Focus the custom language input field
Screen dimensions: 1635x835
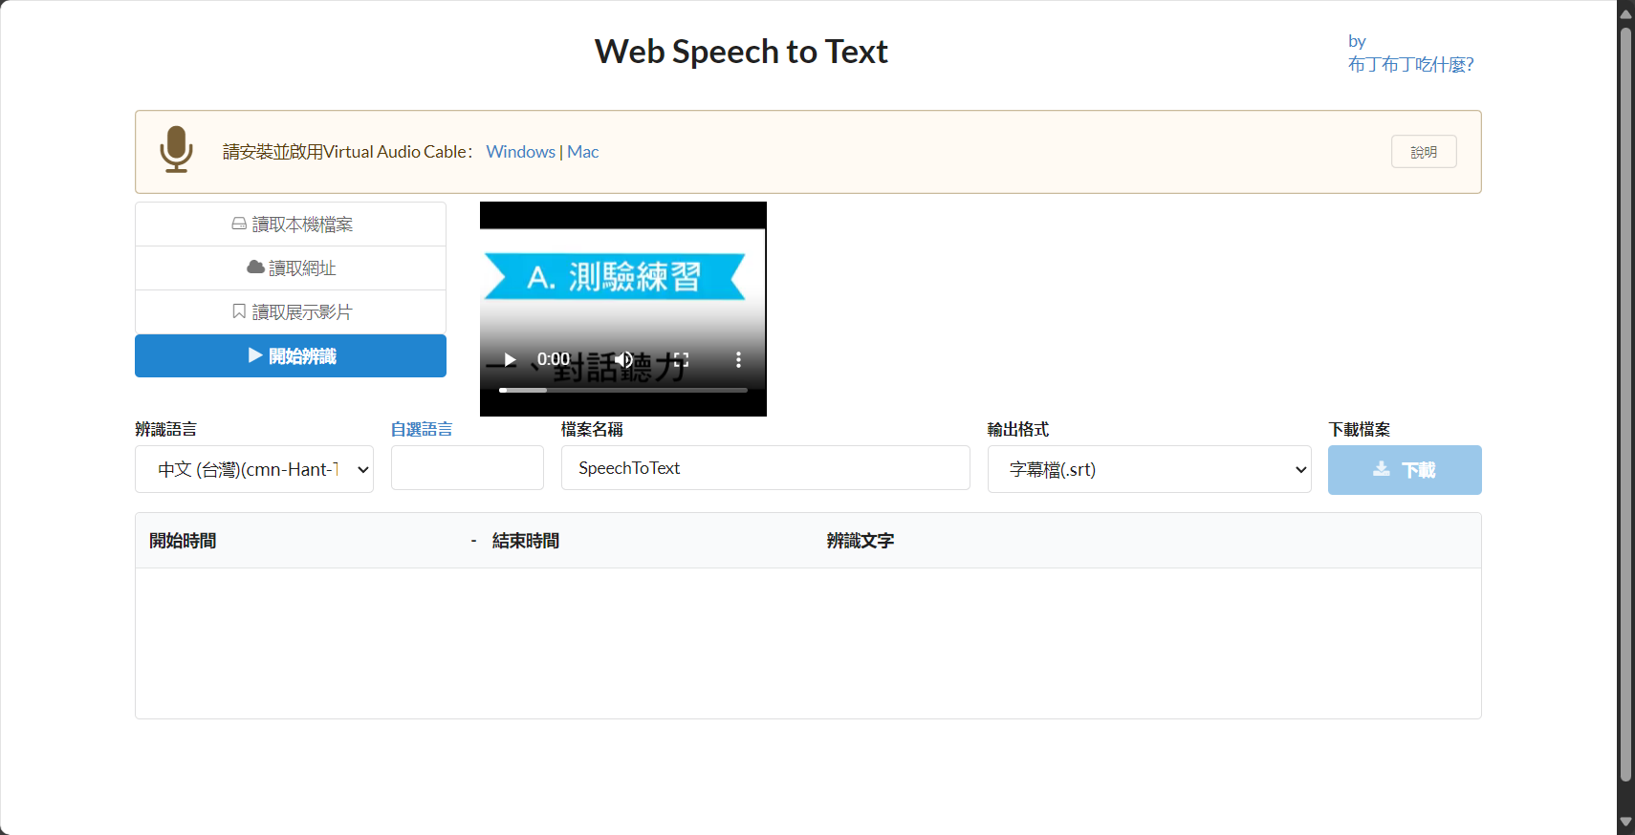click(468, 468)
